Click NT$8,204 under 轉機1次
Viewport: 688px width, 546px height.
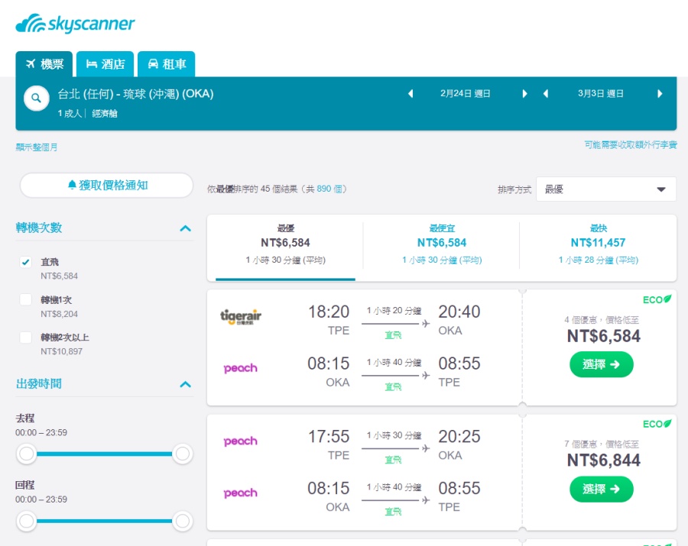click(59, 314)
